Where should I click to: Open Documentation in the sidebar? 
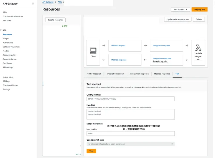click(x=10, y=59)
